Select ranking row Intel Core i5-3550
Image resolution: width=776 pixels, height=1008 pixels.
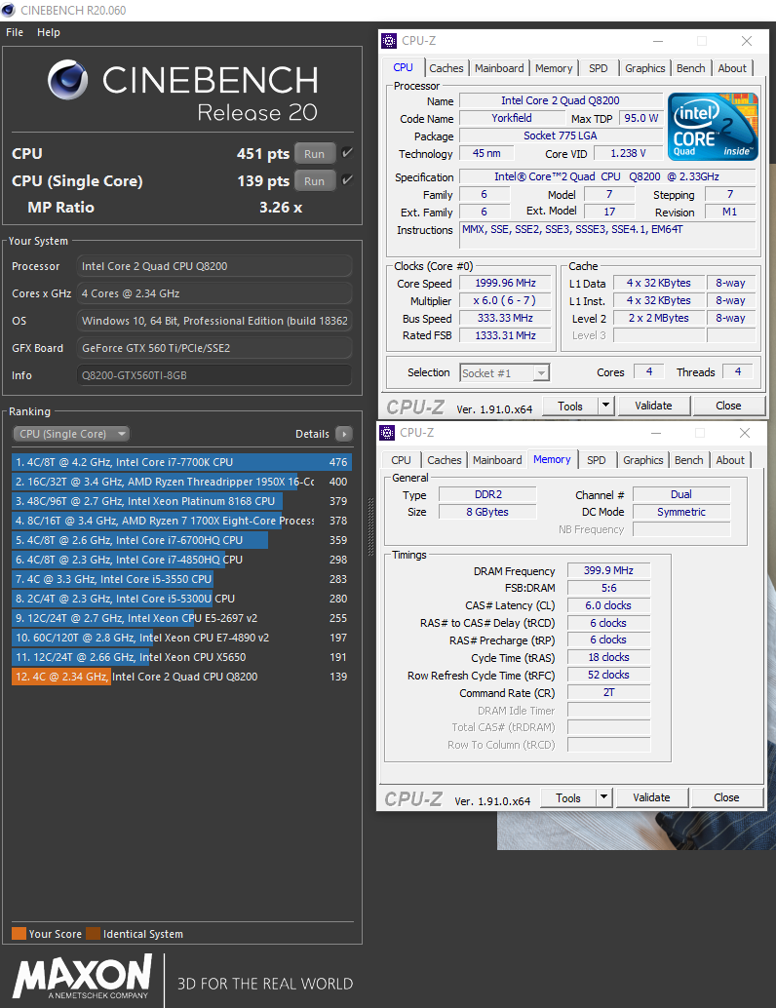coord(181,579)
